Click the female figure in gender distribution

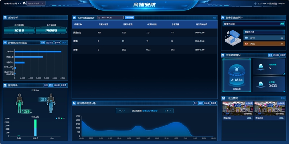pyautogui.click(x=20, y=103)
